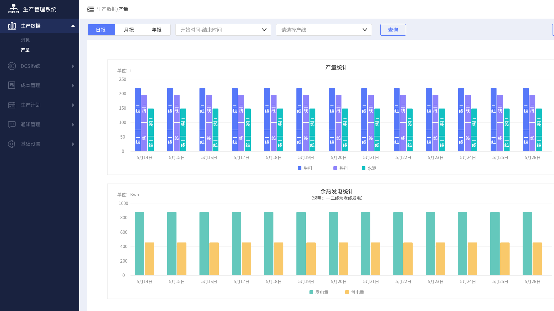
Task: Expand the DCS系统 submenu arrow
Action: click(73, 66)
